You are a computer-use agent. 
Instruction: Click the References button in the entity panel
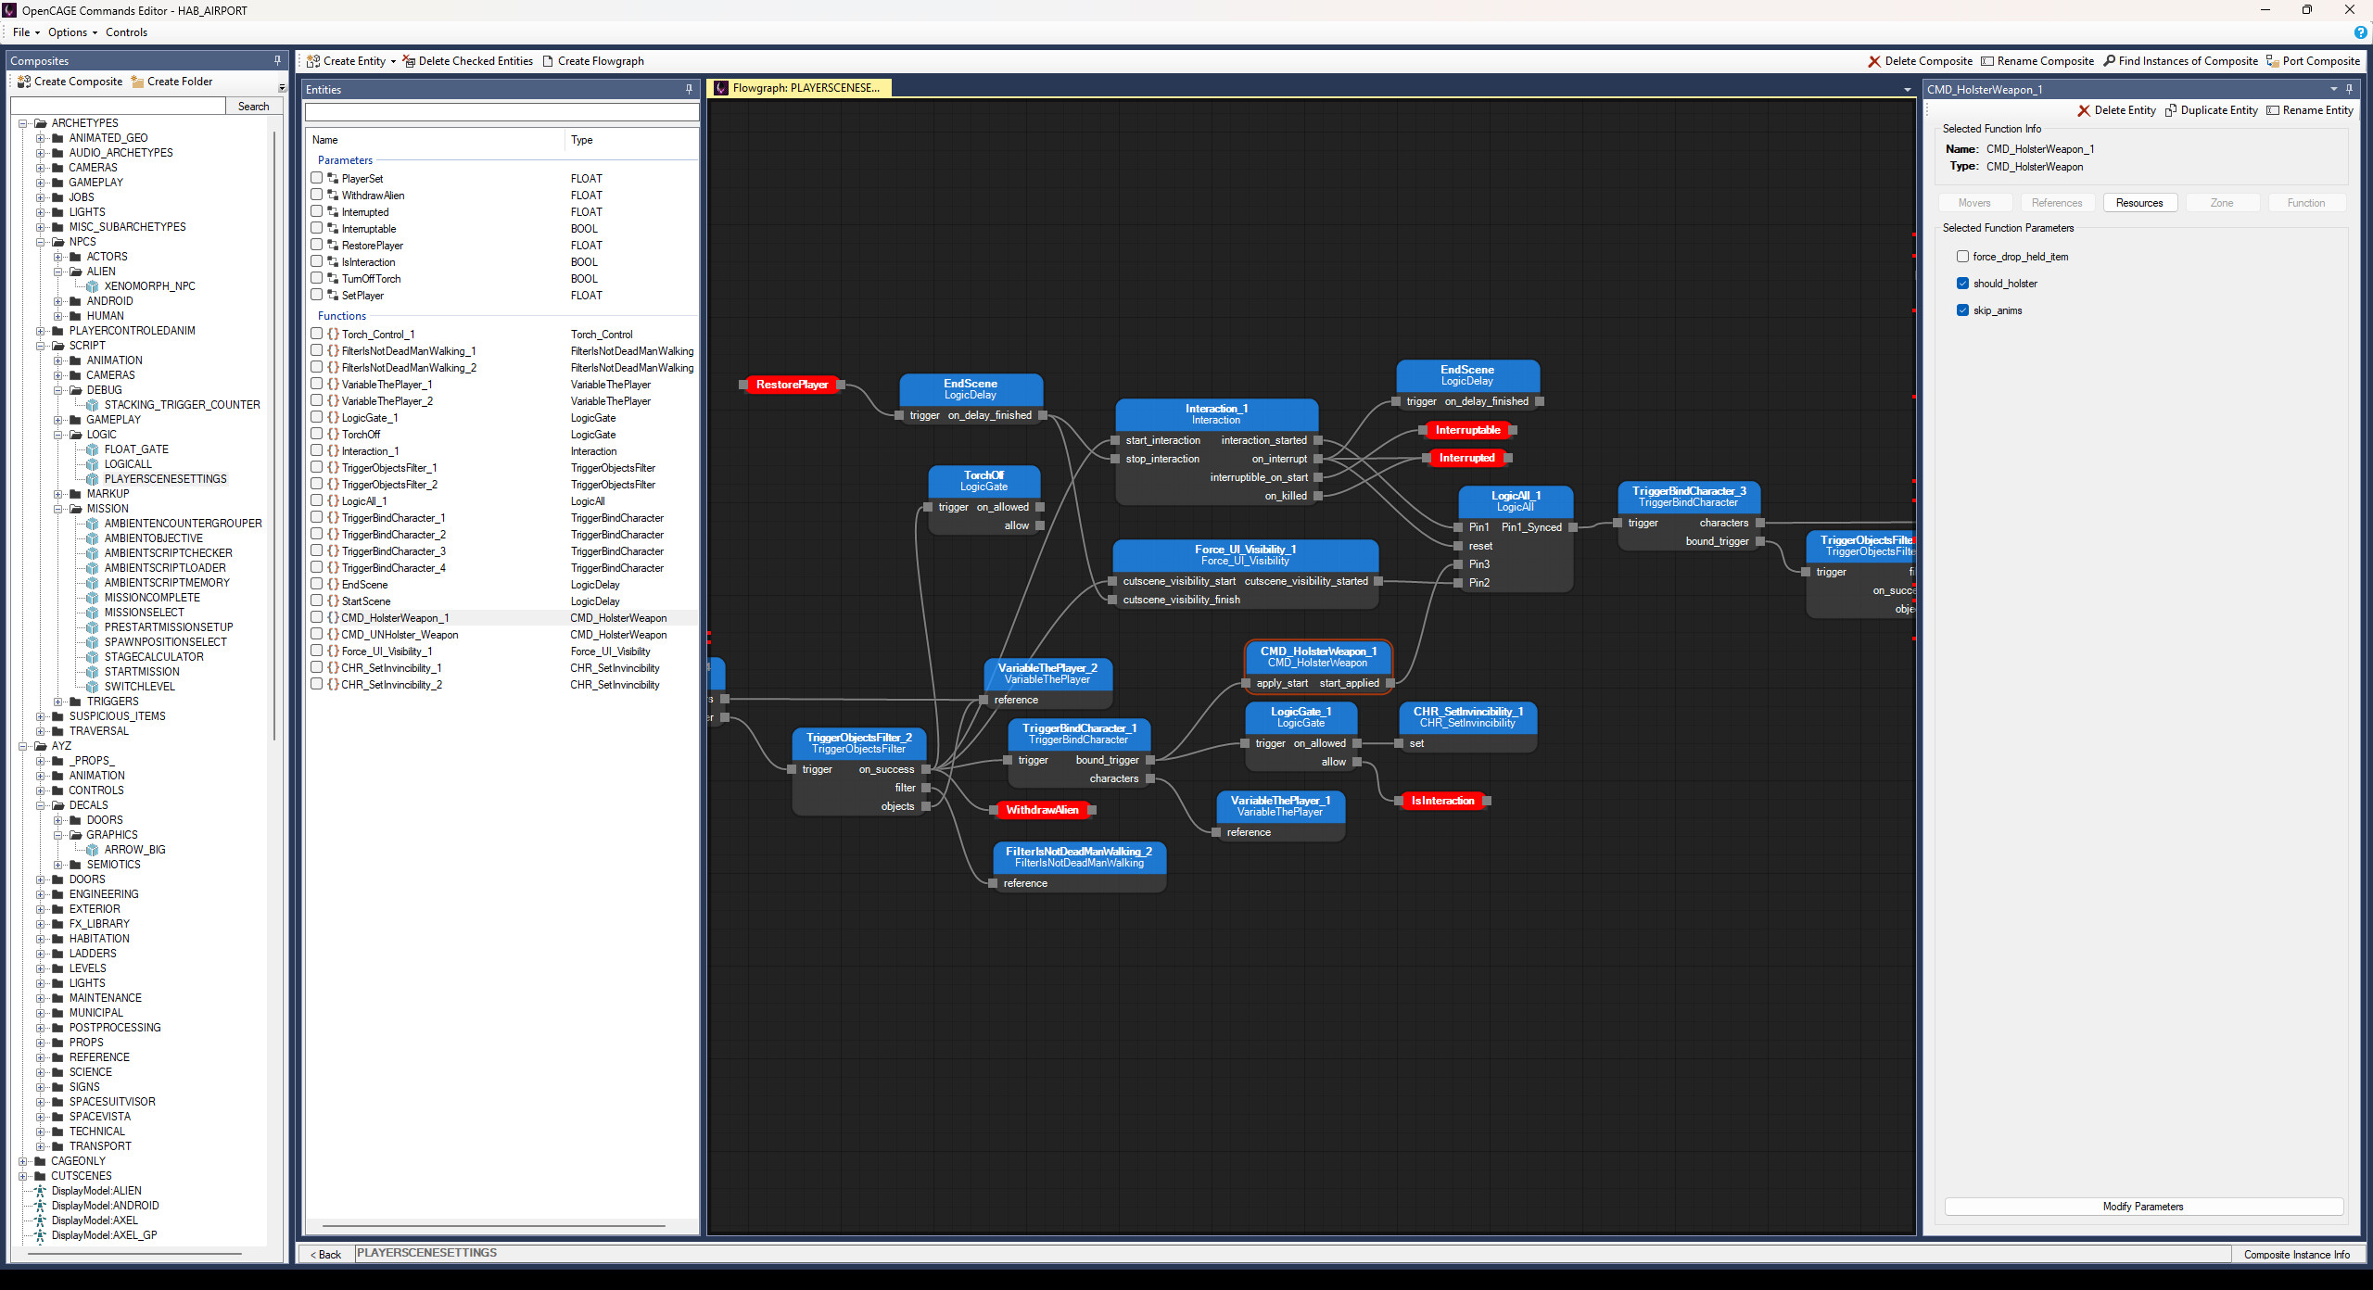click(x=2056, y=202)
